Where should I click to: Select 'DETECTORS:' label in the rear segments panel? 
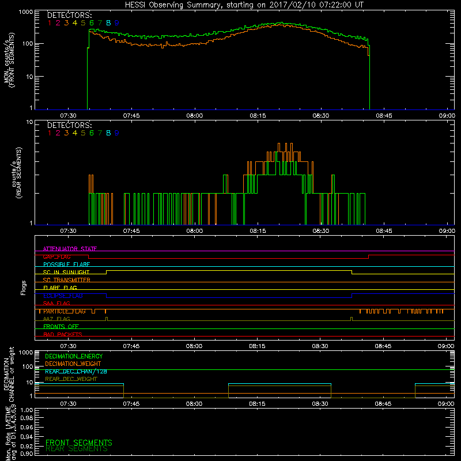(70, 125)
